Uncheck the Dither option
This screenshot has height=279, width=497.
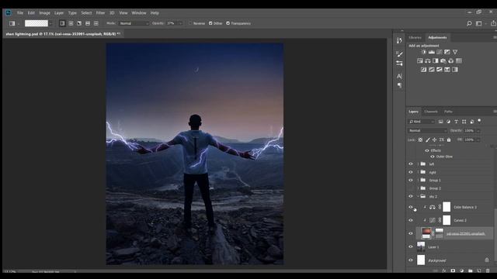pyautogui.click(x=210, y=23)
